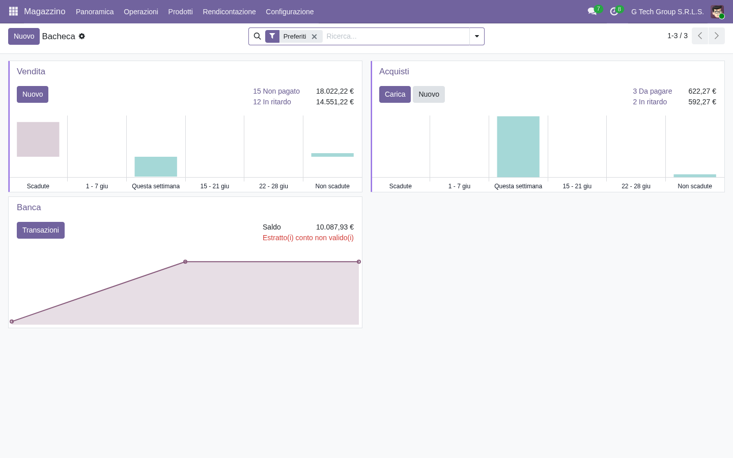This screenshot has width=733, height=458.
Task: Open the Vendita journal title
Action: [x=31, y=71]
